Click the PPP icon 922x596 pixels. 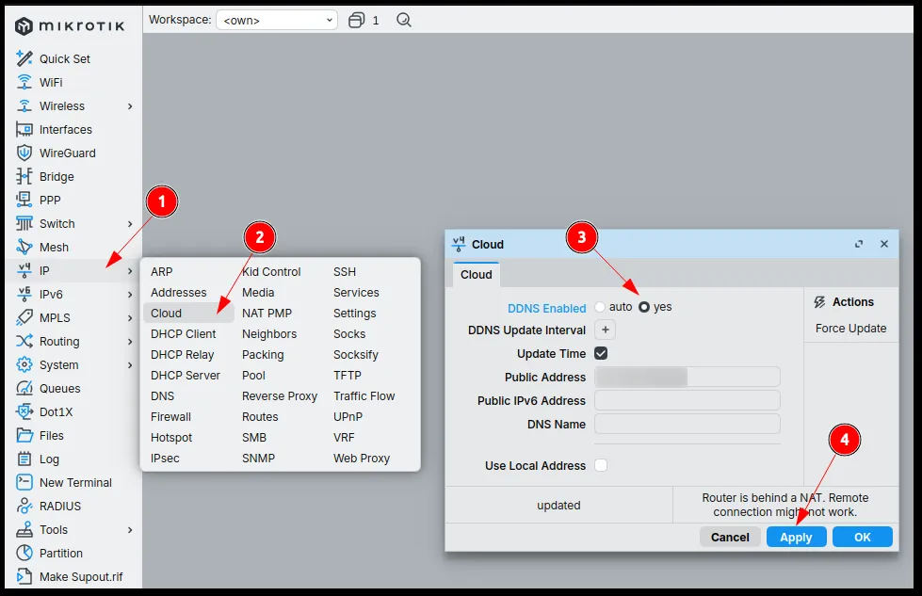click(24, 200)
